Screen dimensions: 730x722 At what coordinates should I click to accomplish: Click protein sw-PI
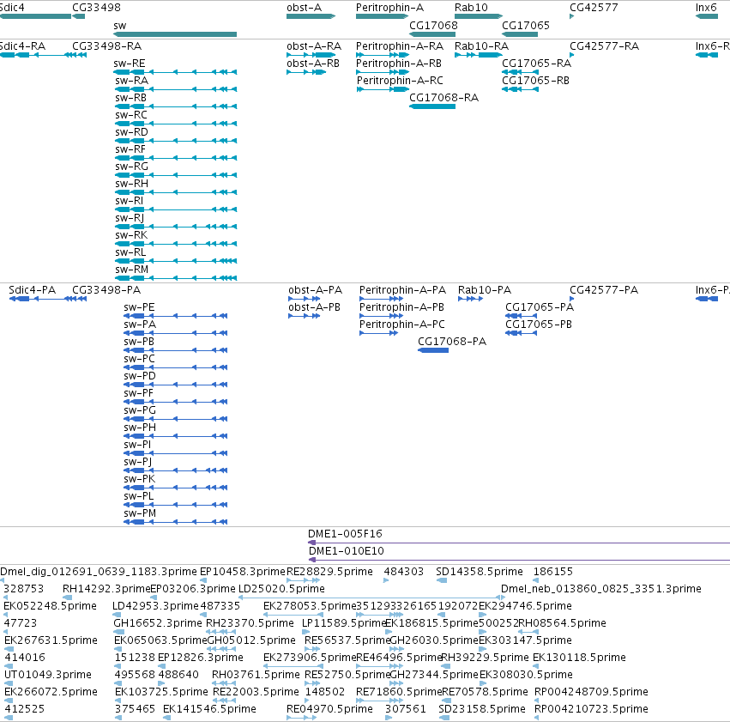(176, 453)
